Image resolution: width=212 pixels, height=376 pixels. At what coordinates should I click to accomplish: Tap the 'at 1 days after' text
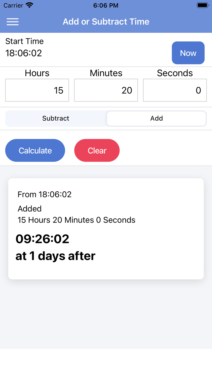pyautogui.click(x=55, y=256)
